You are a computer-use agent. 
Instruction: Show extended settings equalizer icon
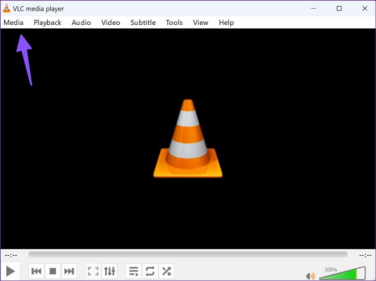[x=110, y=271]
